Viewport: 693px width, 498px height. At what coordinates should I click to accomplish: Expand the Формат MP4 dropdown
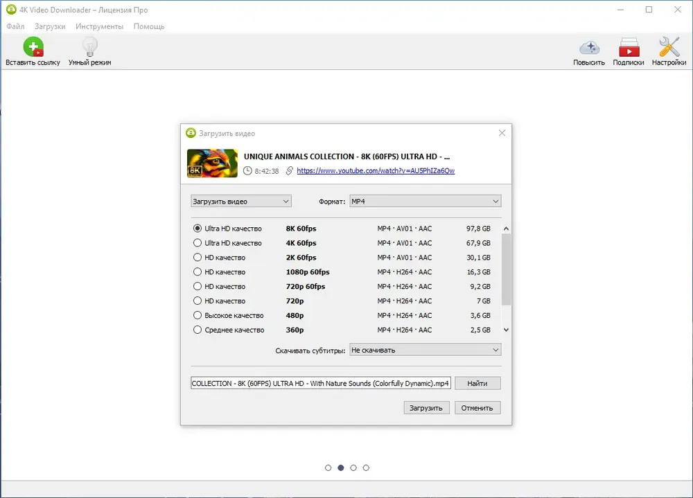tap(425, 202)
